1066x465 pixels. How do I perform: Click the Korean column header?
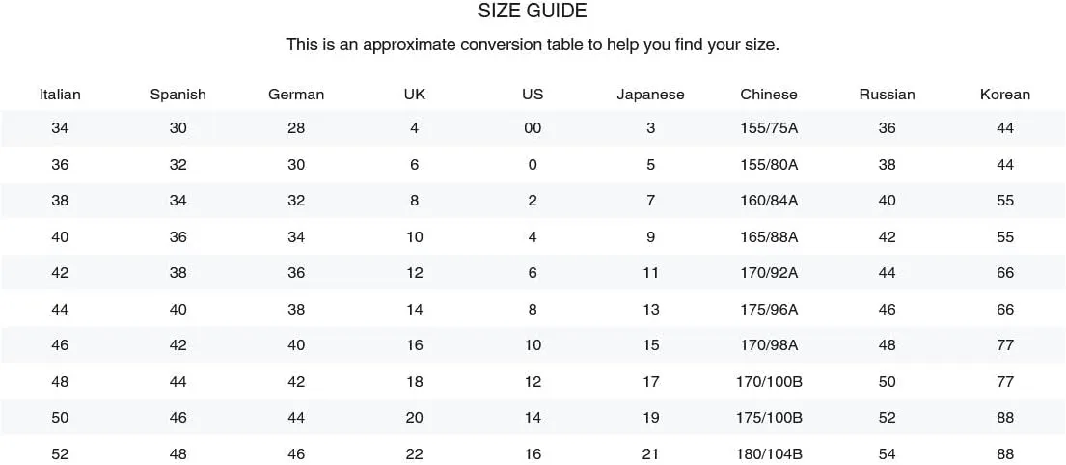pos(1005,95)
